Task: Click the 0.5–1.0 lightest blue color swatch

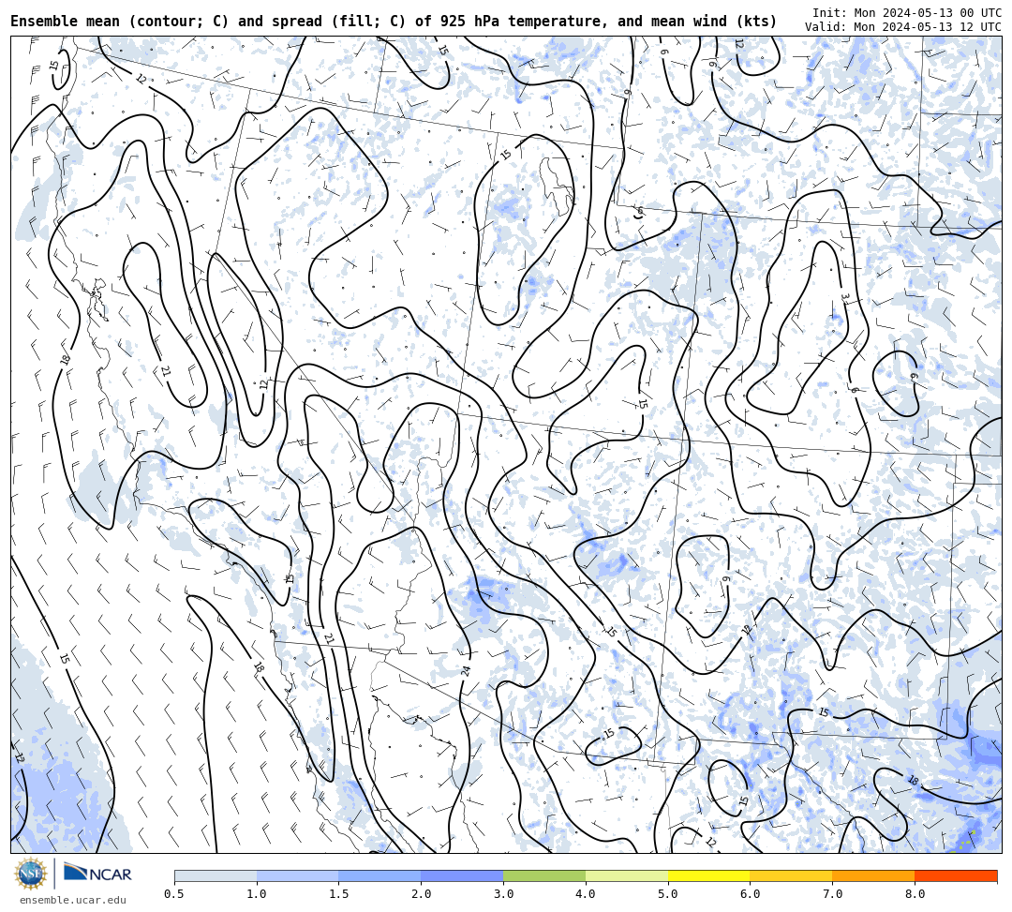Action: (x=216, y=875)
